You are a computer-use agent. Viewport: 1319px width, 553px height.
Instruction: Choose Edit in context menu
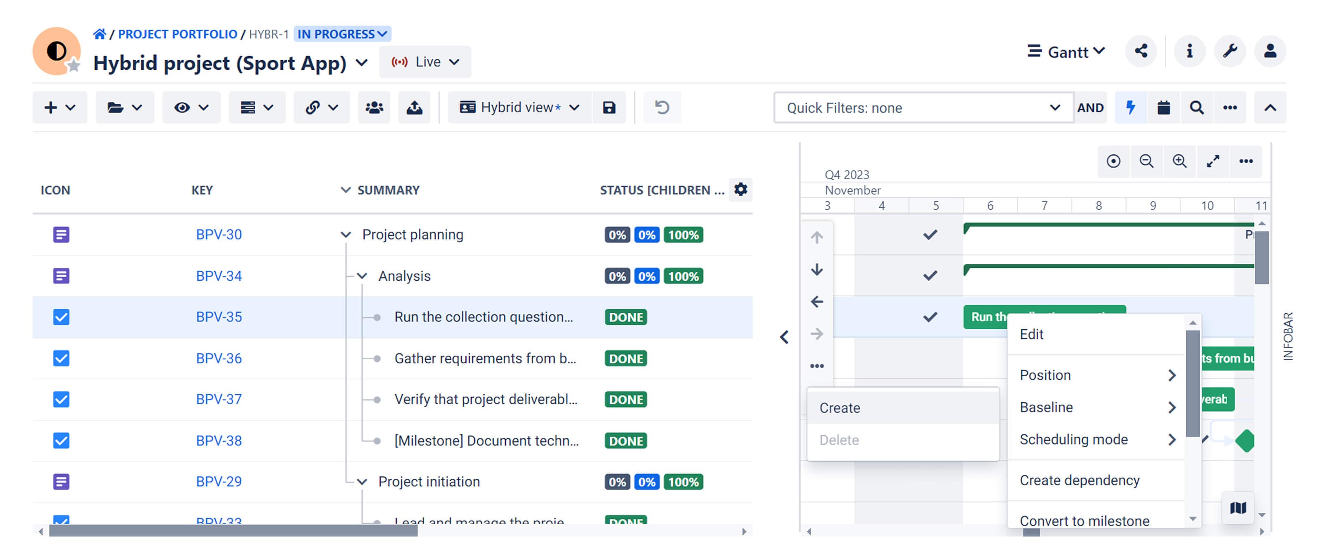pos(1096,334)
